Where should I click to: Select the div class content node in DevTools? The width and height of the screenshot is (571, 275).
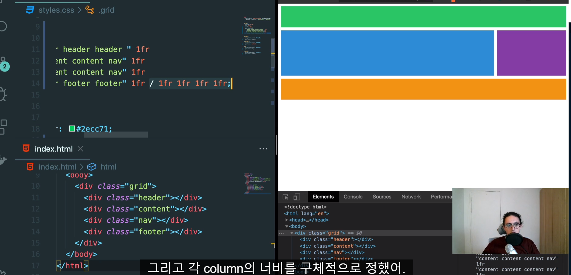[x=337, y=246]
